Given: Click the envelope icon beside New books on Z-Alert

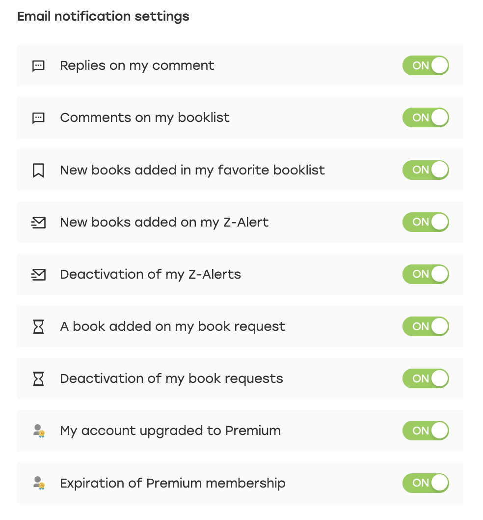Looking at the screenshot, I should pyautogui.click(x=38, y=222).
